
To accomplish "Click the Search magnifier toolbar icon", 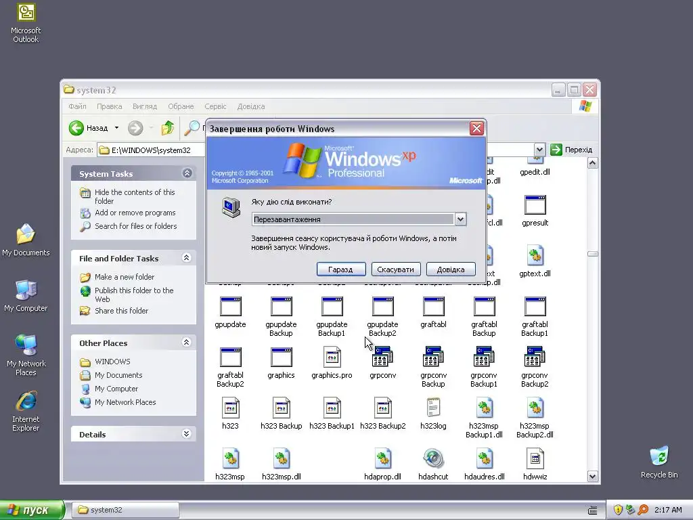I will tap(192, 128).
